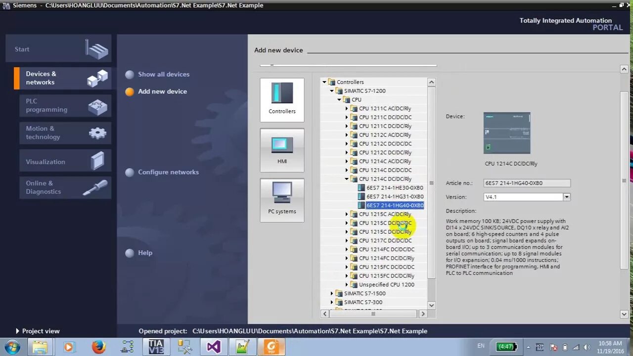Open the Start portal section
This screenshot has height=356, width=633.
click(x=58, y=49)
